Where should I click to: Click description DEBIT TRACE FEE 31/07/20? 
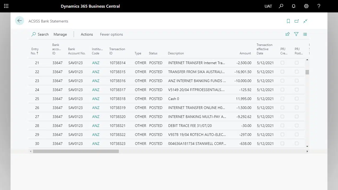[x=190, y=126]
